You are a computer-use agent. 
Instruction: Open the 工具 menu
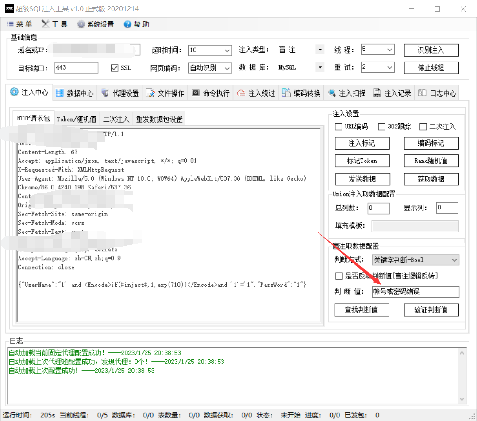pyautogui.click(x=54, y=24)
